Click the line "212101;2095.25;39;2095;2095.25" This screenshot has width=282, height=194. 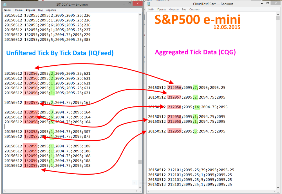click(191, 170)
